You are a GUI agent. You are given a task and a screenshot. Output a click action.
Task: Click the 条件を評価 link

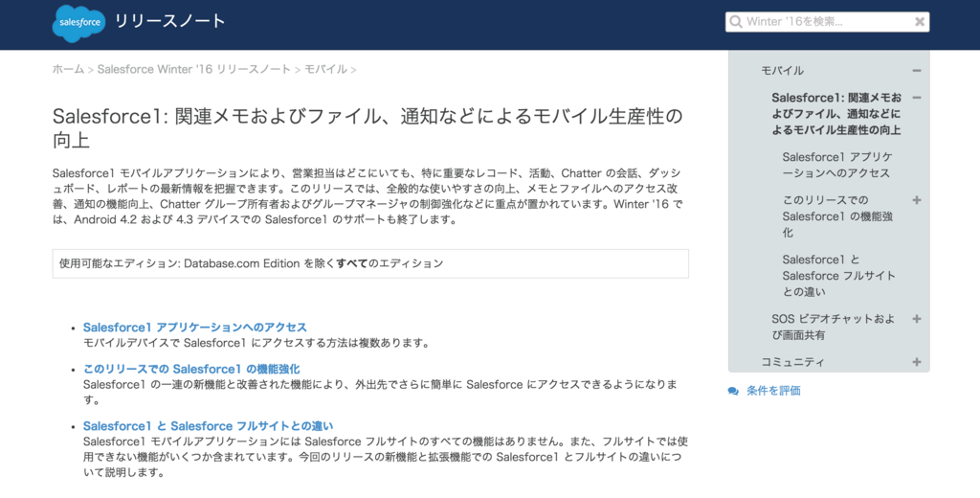(x=773, y=391)
